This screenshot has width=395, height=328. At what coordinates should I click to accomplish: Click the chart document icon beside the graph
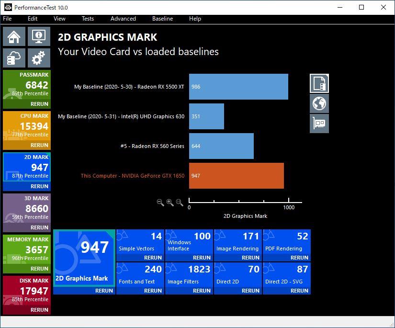tap(319, 83)
